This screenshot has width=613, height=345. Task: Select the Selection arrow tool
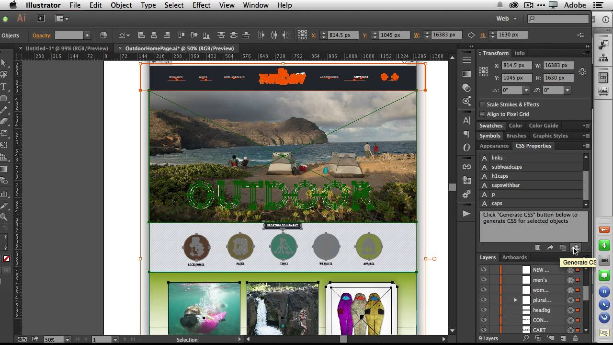tap(4, 63)
